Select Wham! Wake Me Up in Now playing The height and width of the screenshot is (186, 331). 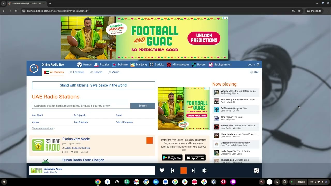[236, 92]
